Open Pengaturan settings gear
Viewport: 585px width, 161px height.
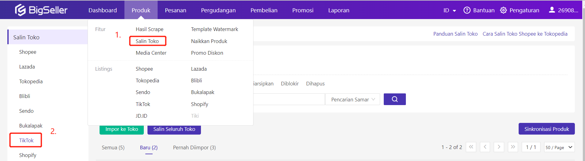pos(503,10)
